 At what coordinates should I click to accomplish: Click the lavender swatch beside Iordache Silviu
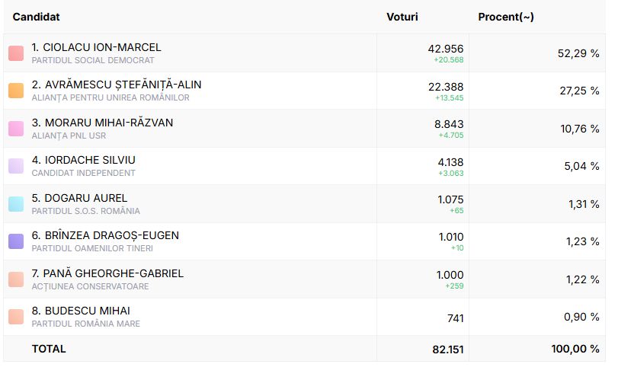point(16,166)
